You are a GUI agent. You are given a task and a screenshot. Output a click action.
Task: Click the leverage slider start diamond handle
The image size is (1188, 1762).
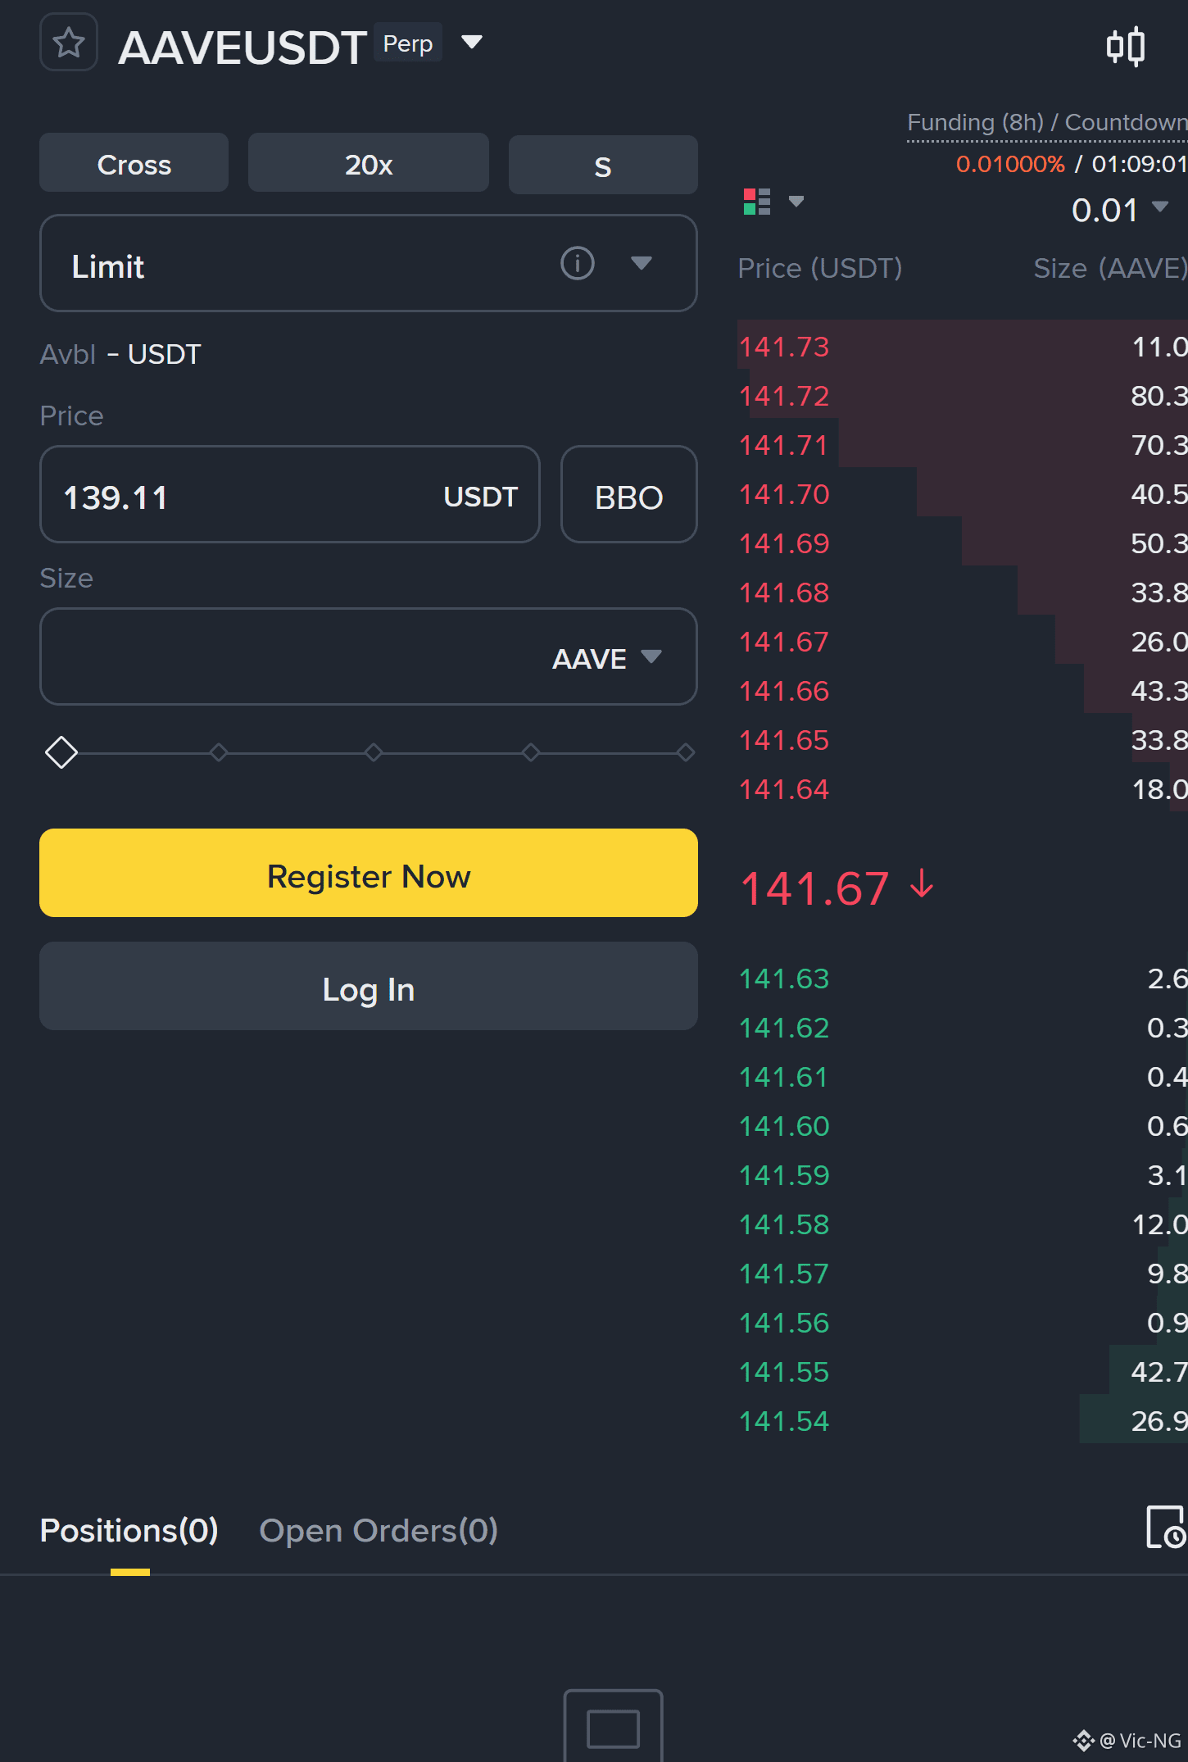click(61, 752)
